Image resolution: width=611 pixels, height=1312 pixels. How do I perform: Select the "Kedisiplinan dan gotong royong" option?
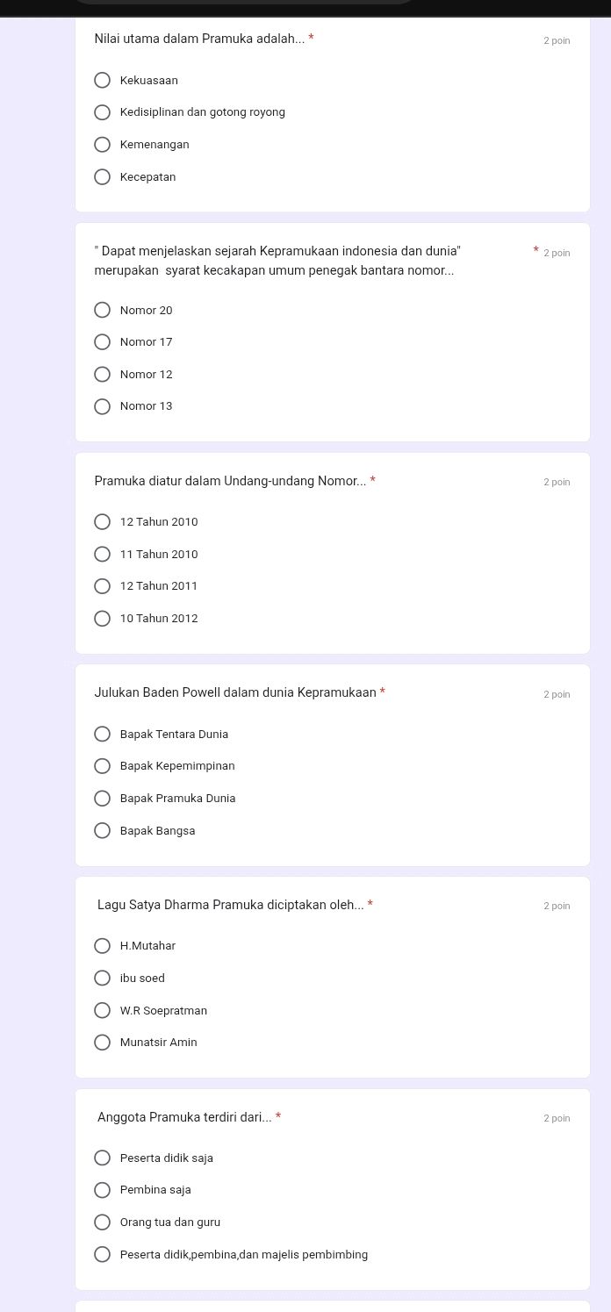coord(103,112)
